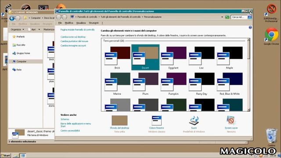Open the File menu in Personalizzazione

60,23
